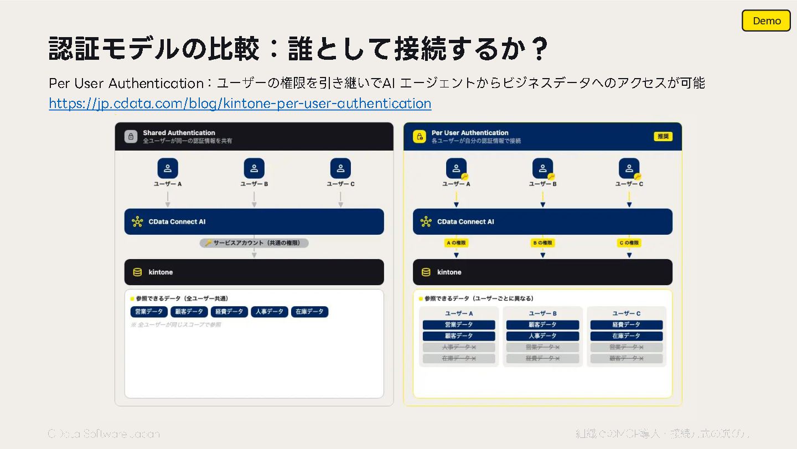This screenshot has height=449, width=797.
Task: Click kintone database icon in right panel
Action: pos(426,272)
